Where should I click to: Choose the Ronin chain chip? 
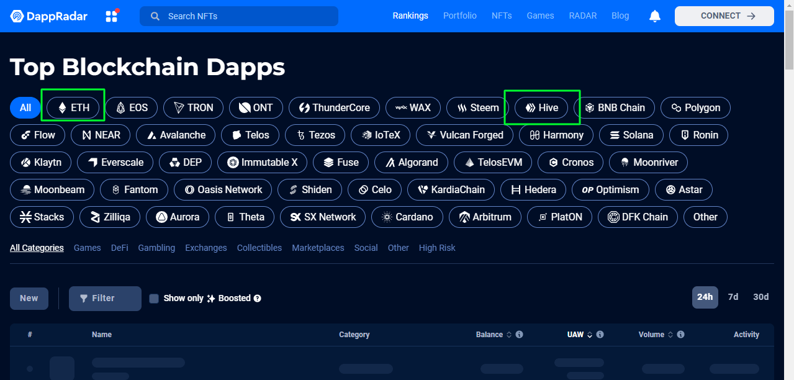click(698, 135)
